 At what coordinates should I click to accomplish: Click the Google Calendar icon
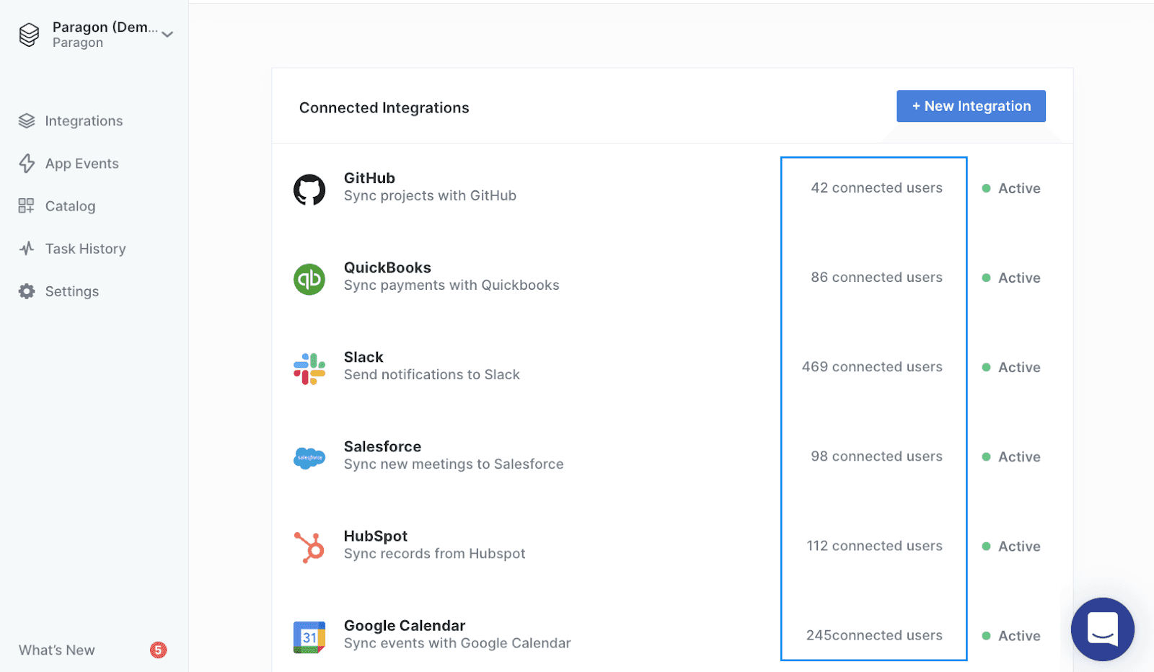pos(309,637)
